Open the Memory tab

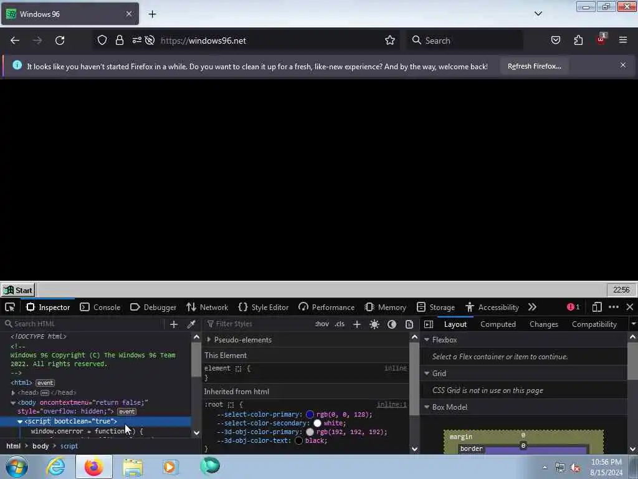coord(385,307)
